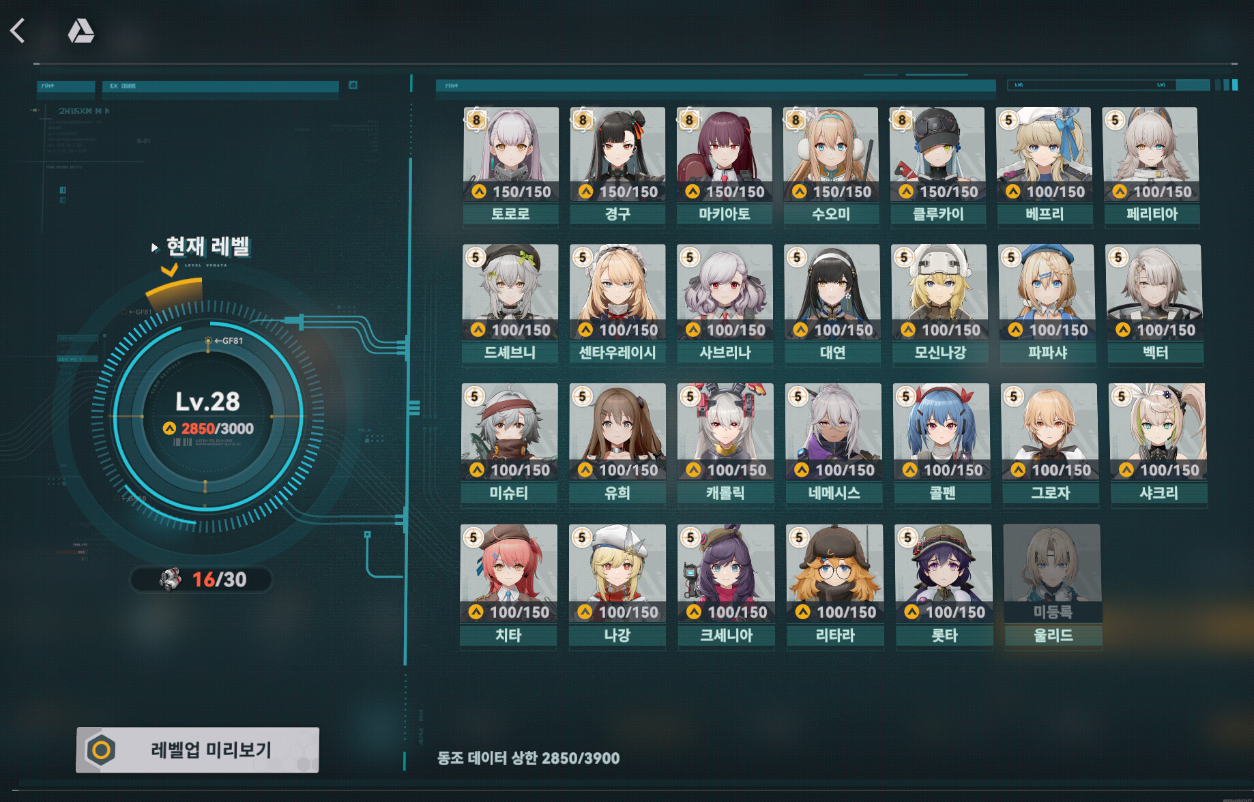Click the triangular home logo icon
The width and height of the screenshot is (1254, 802).
(x=81, y=31)
